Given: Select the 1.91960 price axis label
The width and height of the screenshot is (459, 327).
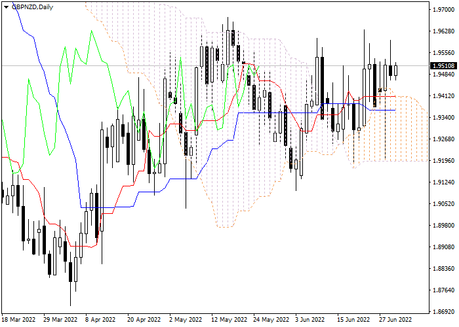Looking at the screenshot, I should pyautogui.click(x=443, y=161).
